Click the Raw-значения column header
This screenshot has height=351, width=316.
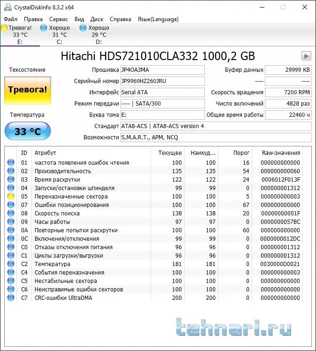point(277,153)
